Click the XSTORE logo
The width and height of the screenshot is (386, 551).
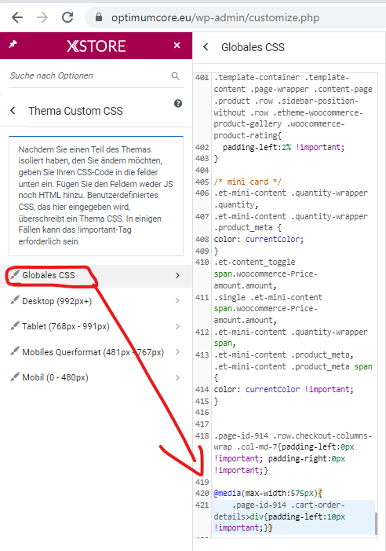coord(96,46)
